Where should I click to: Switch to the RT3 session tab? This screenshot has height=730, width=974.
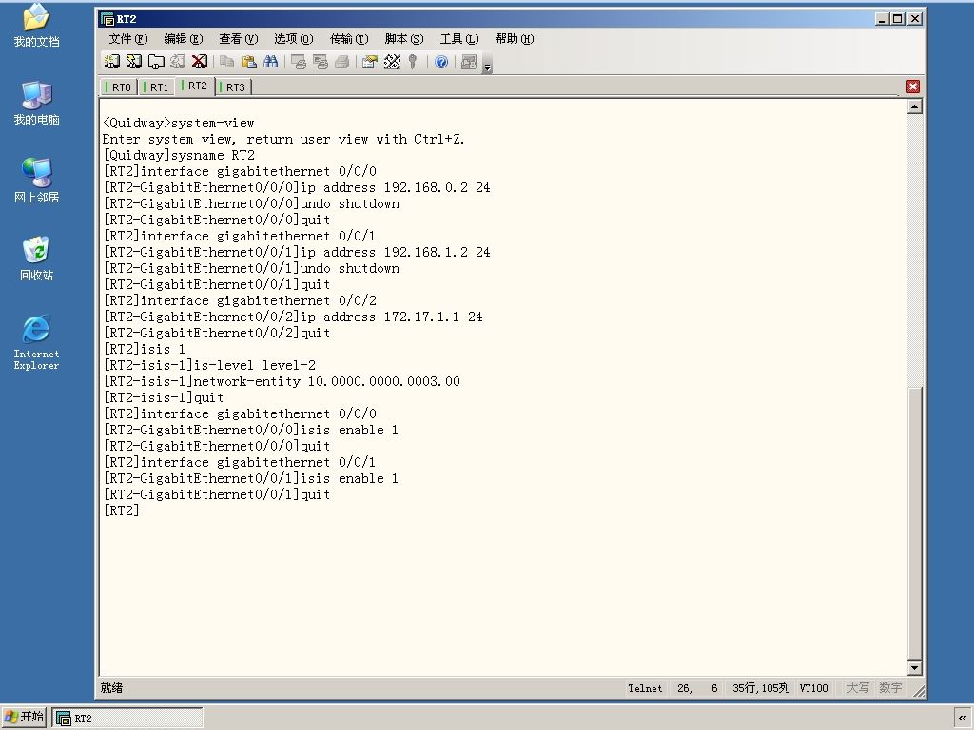pos(233,87)
